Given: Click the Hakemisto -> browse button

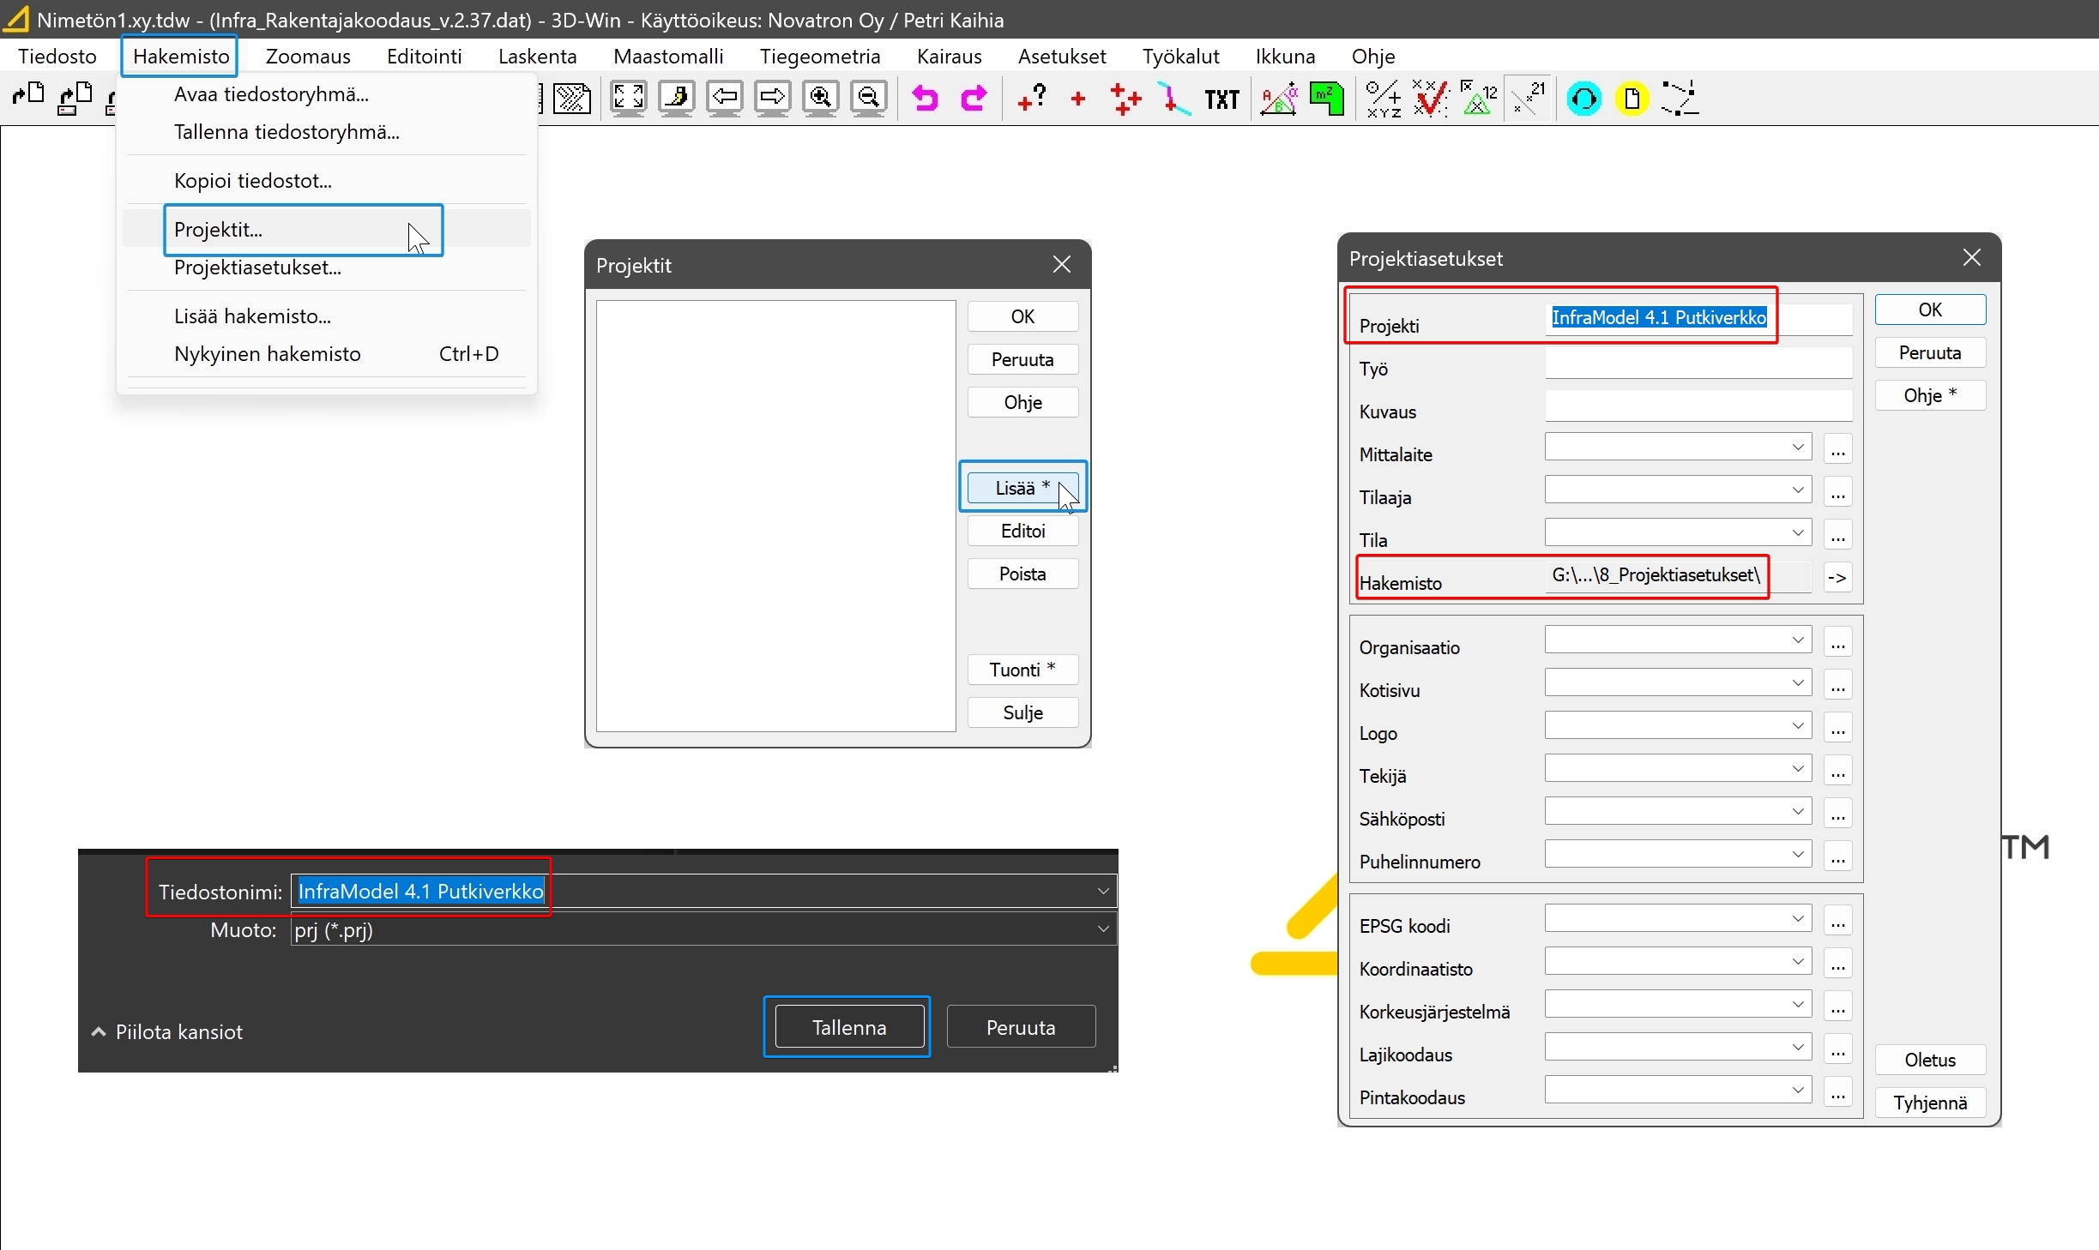Looking at the screenshot, I should [x=1837, y=577].
